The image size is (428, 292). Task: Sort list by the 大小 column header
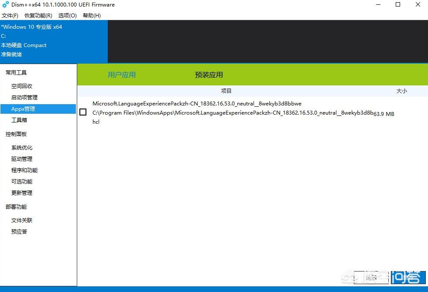(x=401, y=91)
